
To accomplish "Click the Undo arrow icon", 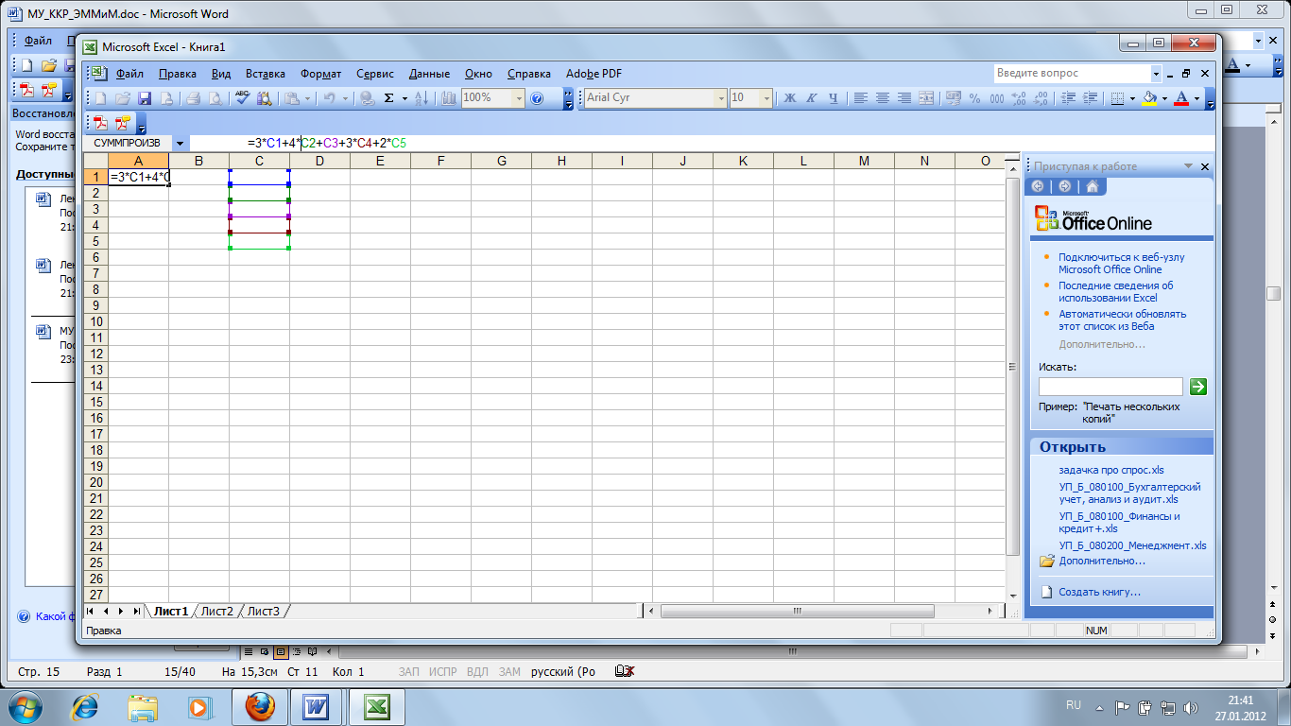I will coord(328,97).
